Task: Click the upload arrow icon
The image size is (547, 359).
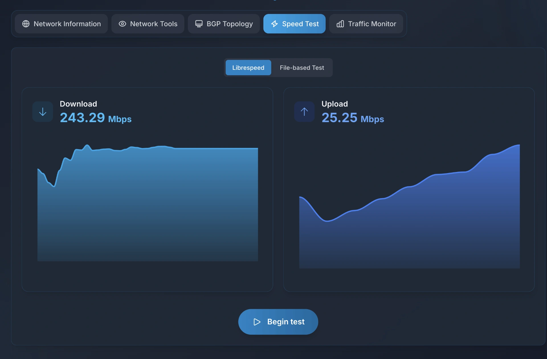Action: pyautogui.click(x=304, y=112)
